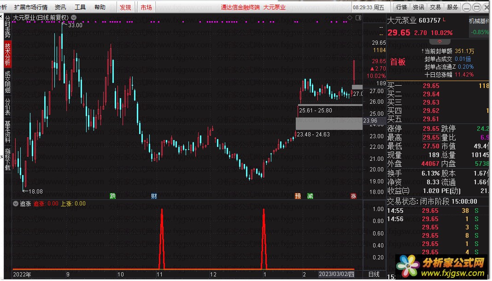The width and height of the screenshot is (492, 281).
Task: Click the small info icon beside 当前封单额
Action: coord(422,51)
